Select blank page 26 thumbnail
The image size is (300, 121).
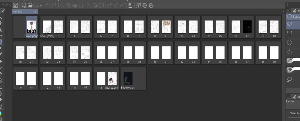[x=101, y=53]
